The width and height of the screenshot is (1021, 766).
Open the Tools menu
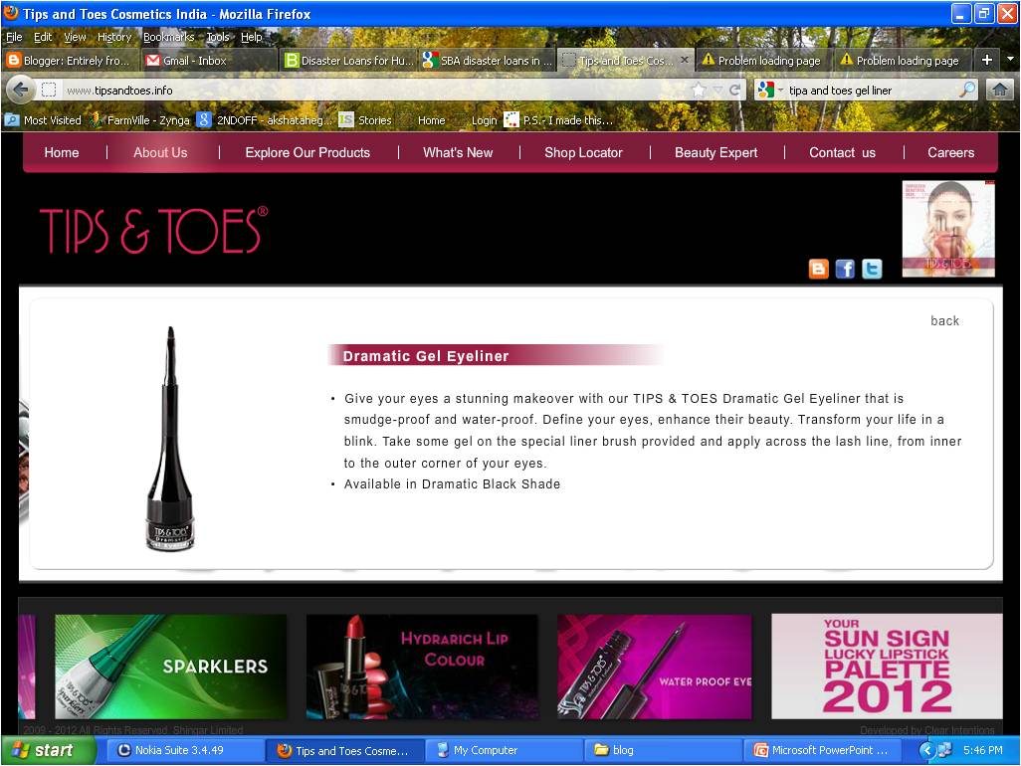tap(218, 37)
